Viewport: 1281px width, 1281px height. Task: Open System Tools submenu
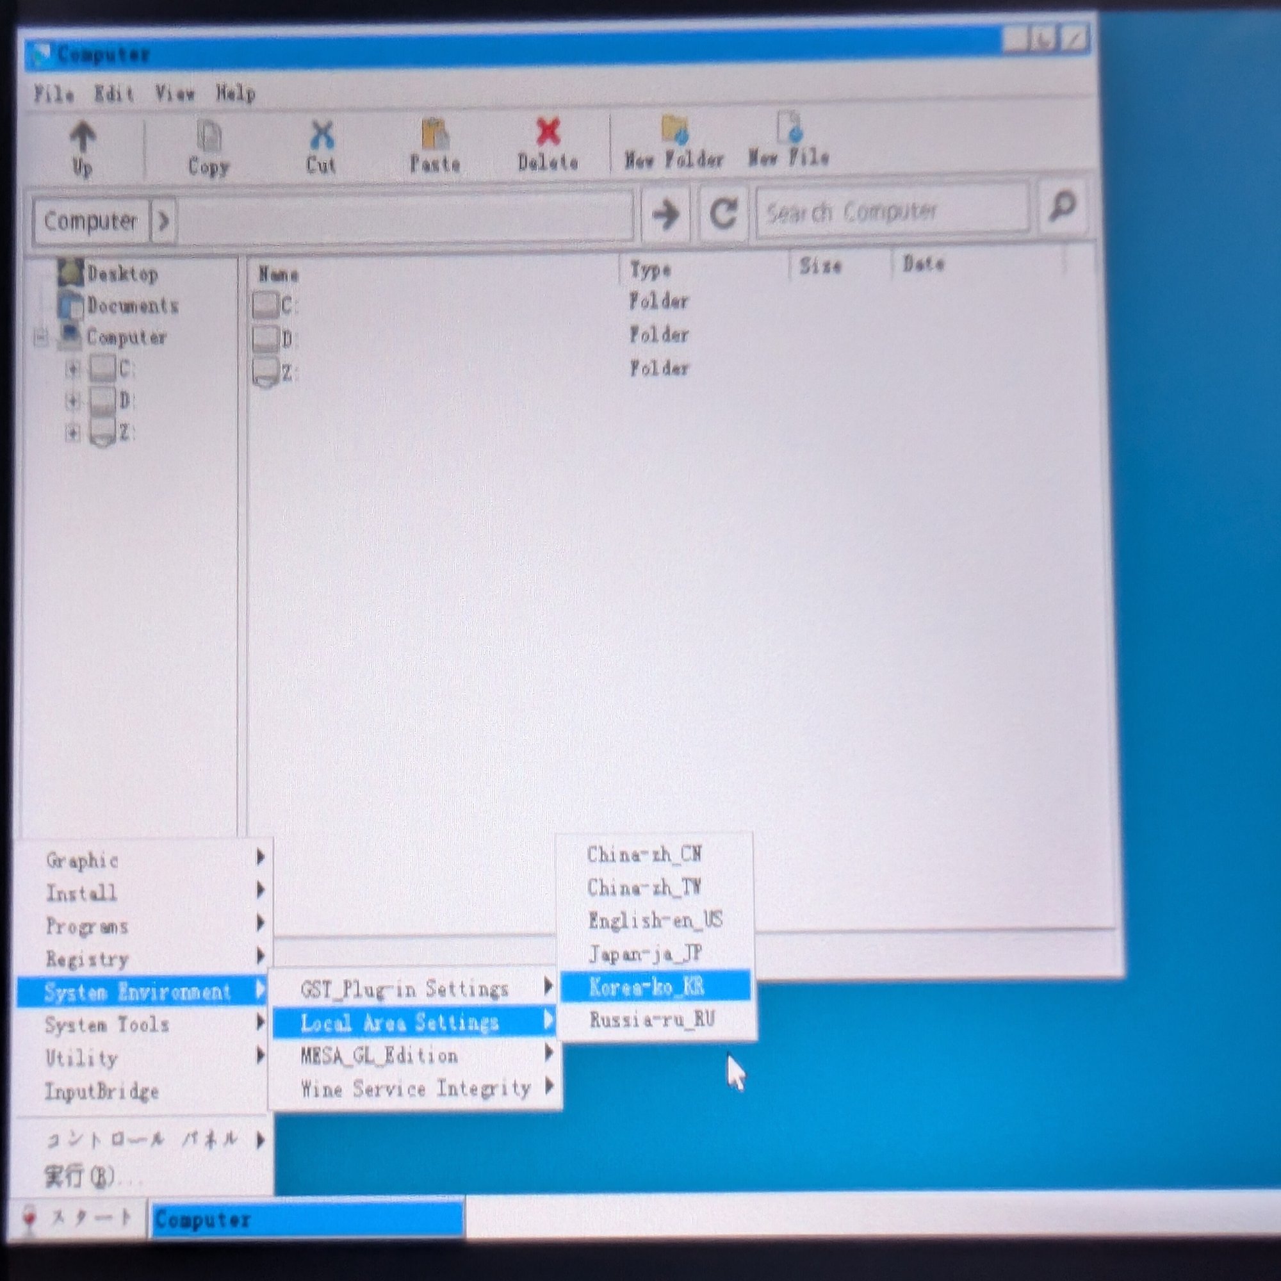144,1025
